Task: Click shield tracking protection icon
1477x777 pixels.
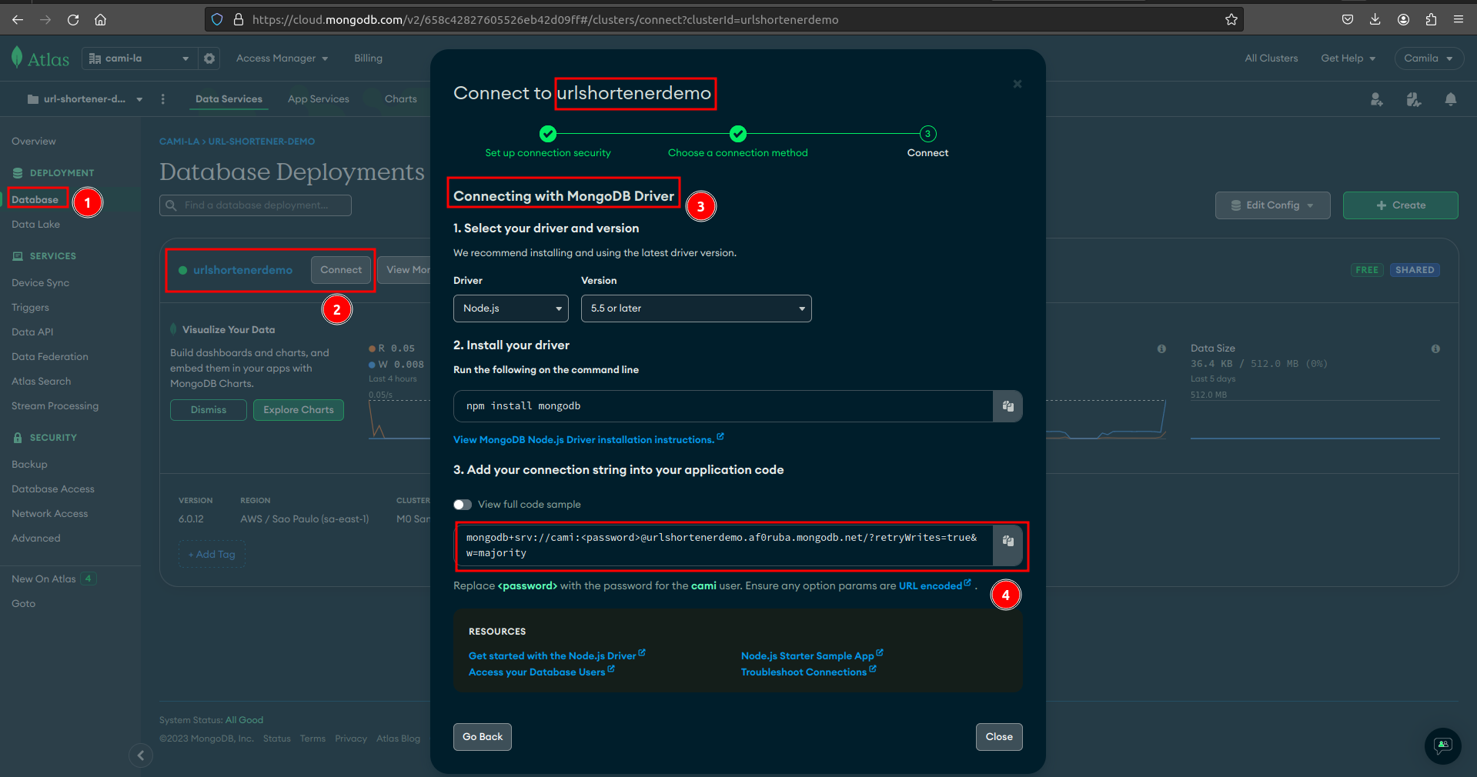Action: 217,19
